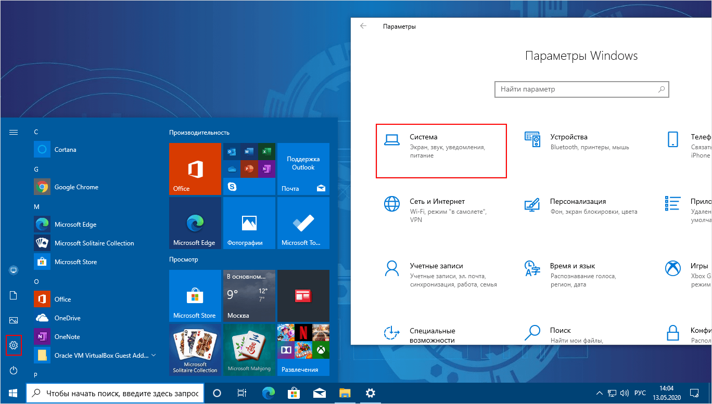Click the Просмотр group title
Viewport: 712px width, 404px height.
pyautogui.click(x=184, y=259)
